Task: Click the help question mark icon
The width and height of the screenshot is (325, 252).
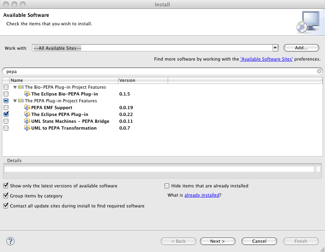Action: [10, 241]
